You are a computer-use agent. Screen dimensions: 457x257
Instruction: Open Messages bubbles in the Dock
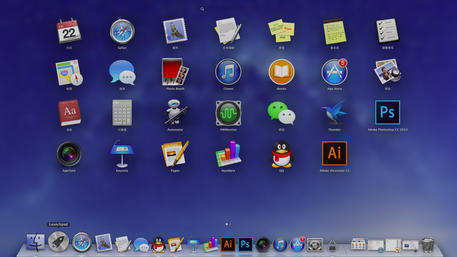tap(141, 245)
